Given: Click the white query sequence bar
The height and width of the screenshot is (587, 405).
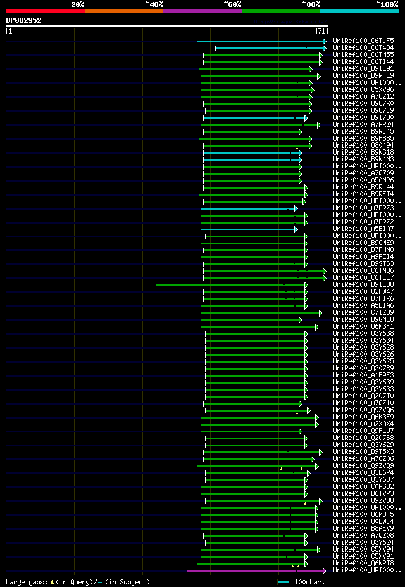Looking at the screenshot, I should pyautogui.click(x=167, y=26).
